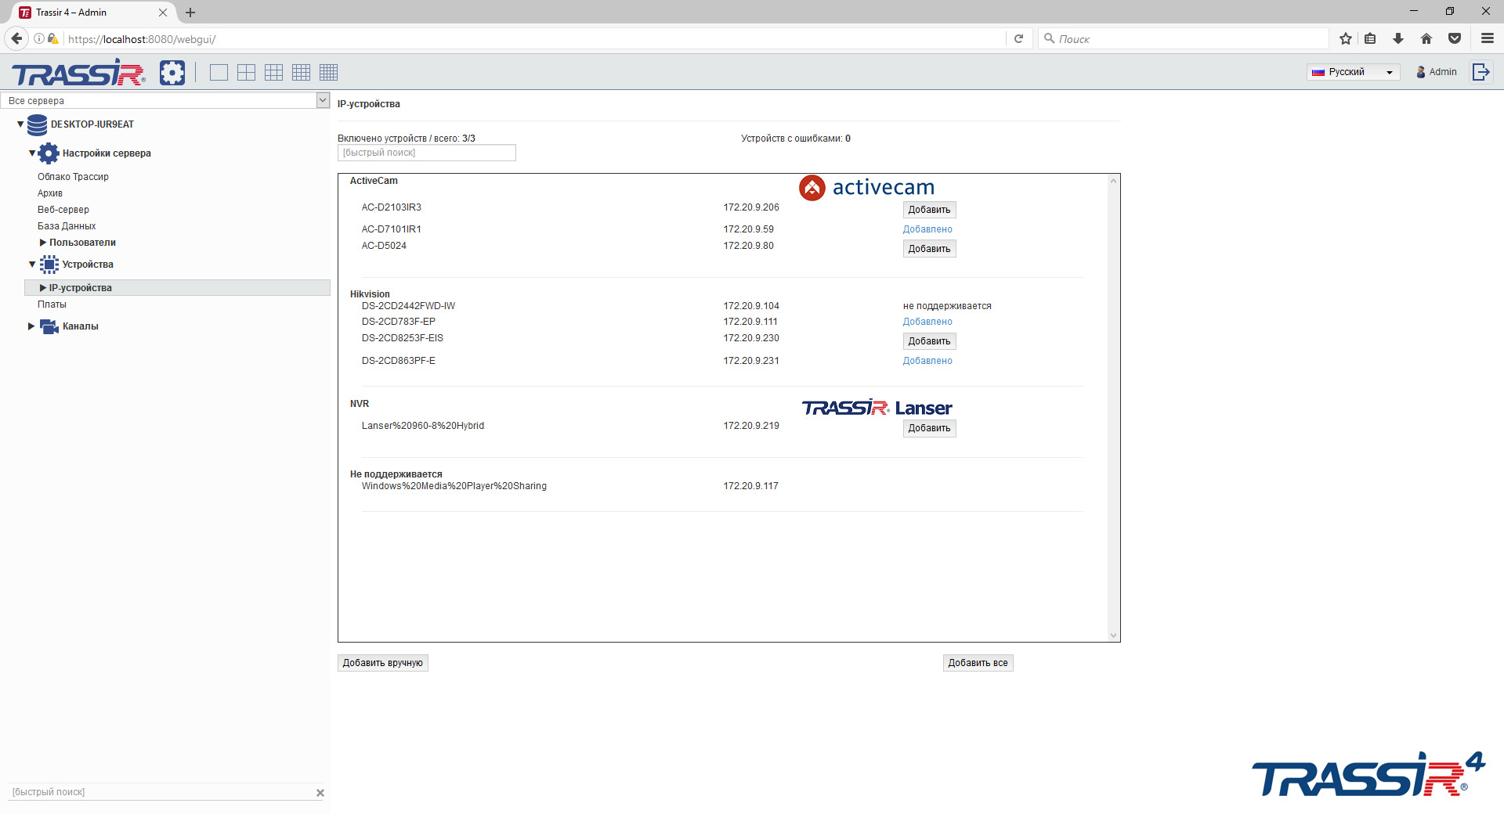
Task: Select the densest grid layout icon
Action: (x=328, y=72)
